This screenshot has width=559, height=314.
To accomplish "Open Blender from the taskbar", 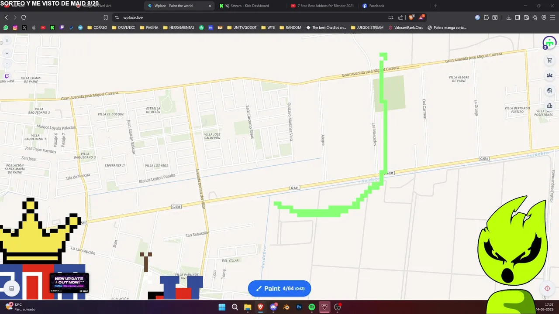I will (286, 307).
